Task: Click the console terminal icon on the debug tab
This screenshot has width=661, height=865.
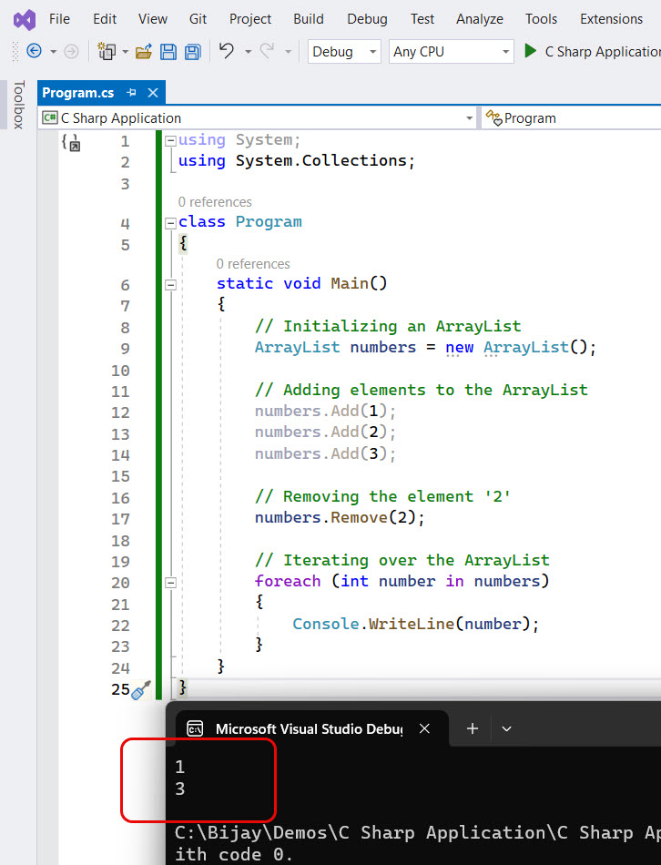Action: [195, 728]
